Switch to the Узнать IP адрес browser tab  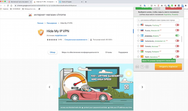pos(71,2)
